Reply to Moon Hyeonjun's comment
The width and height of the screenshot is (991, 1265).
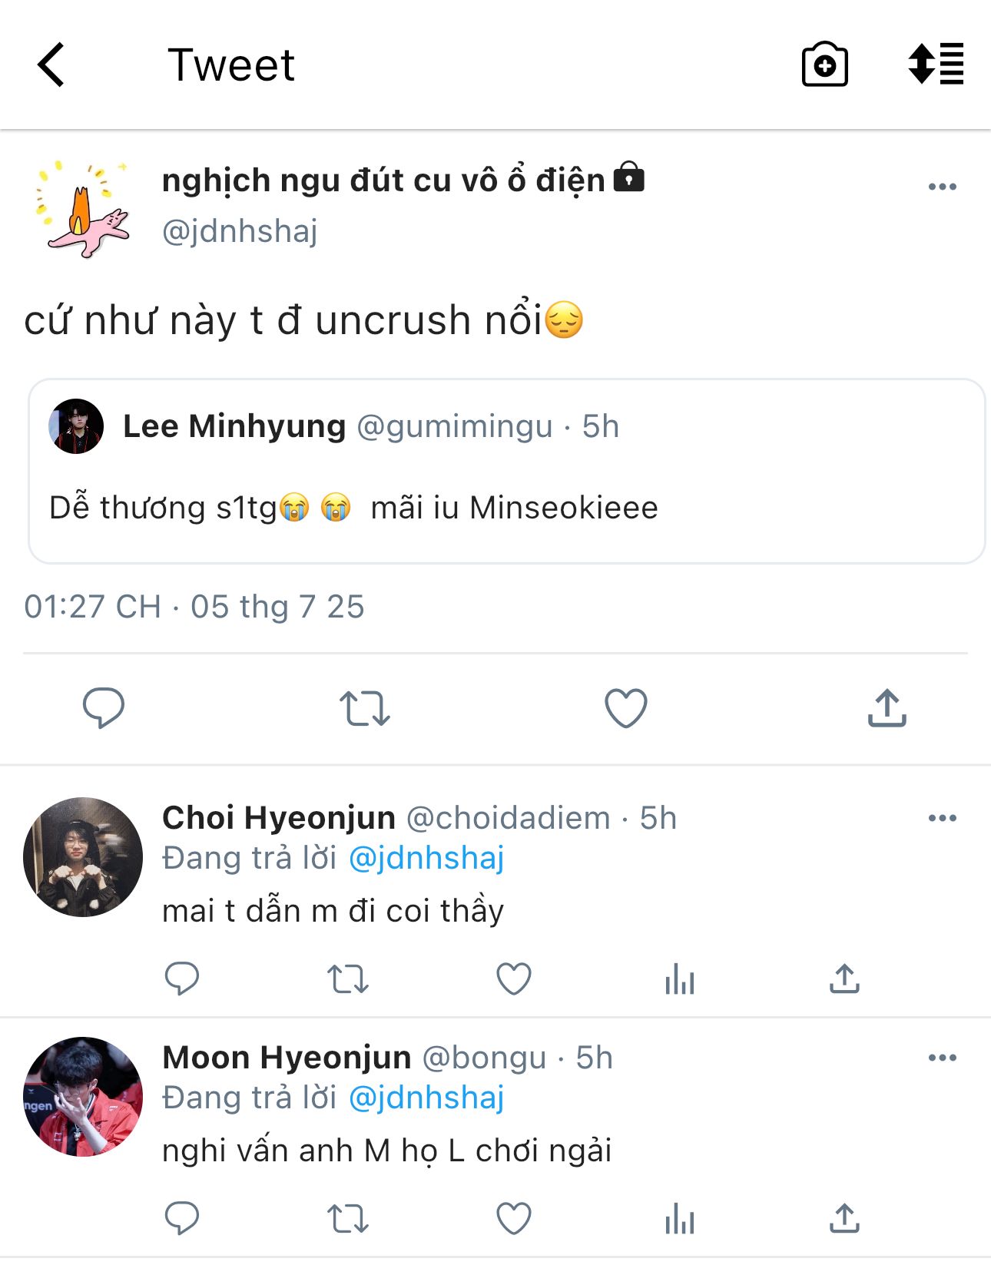click(182, 1218)
